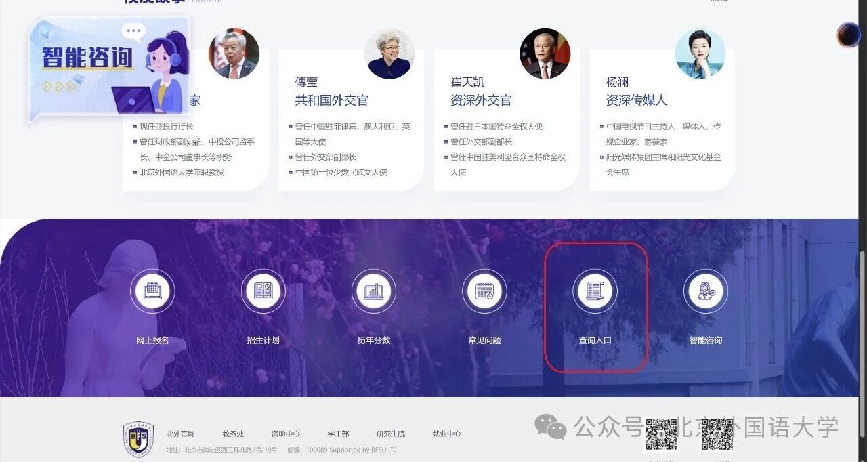Open the 北外官网 footer link
This screenshot has height=462, width=867.
tap(181, 434)
